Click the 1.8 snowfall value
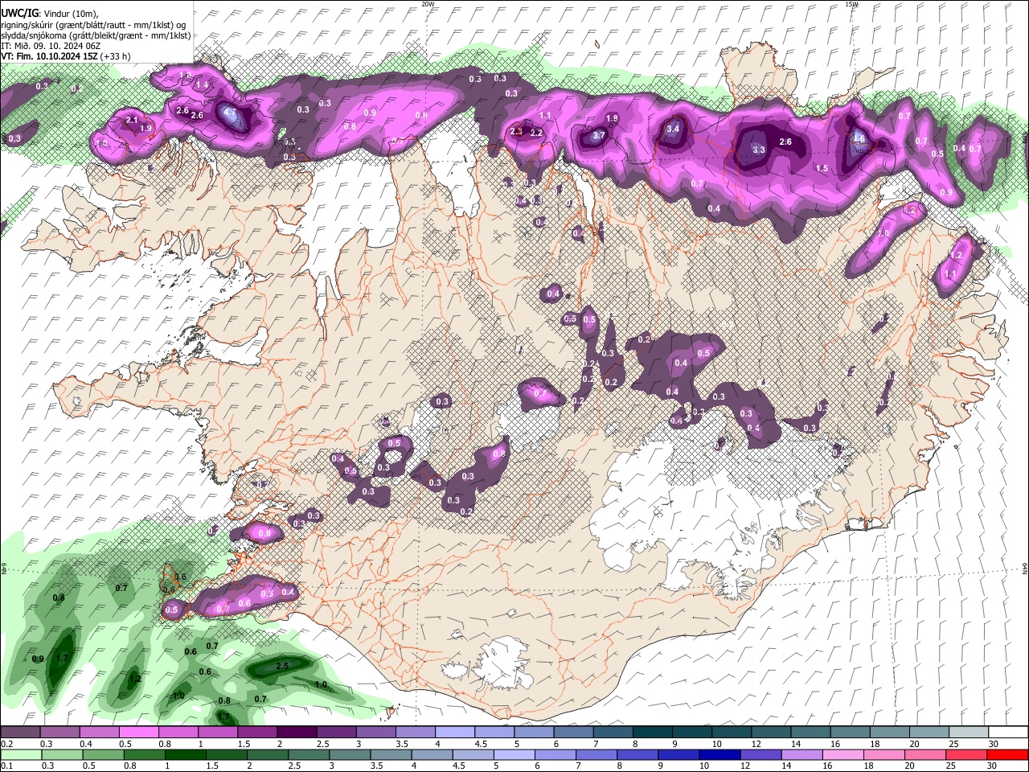 pos(612,119)
